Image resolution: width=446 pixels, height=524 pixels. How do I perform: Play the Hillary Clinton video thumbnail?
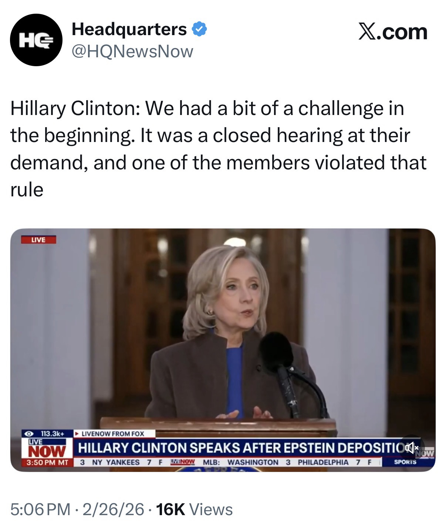[223, 350]
